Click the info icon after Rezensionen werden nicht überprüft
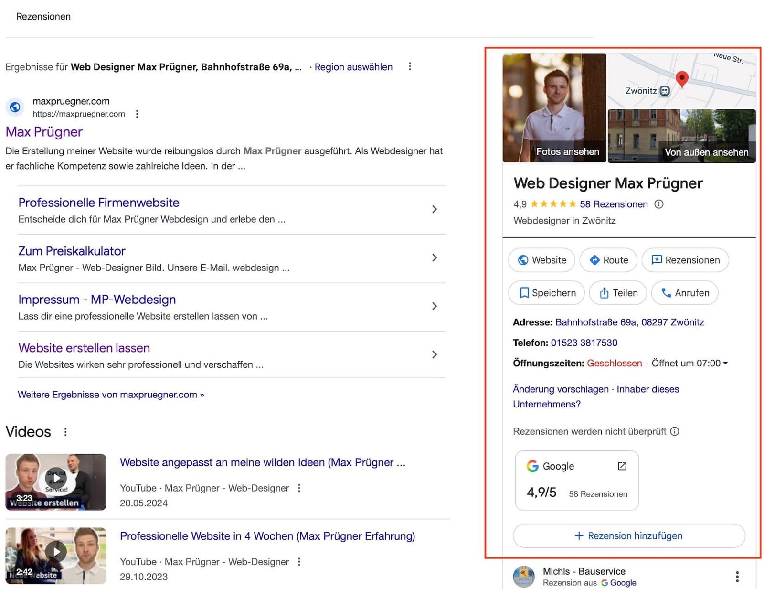The image size is (764, 589). pos(675,431)
